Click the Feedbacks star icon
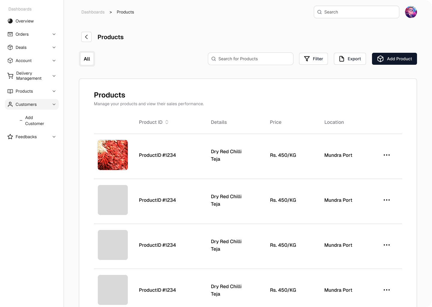Viewport: 432px width, 307px height. point(10,137)
